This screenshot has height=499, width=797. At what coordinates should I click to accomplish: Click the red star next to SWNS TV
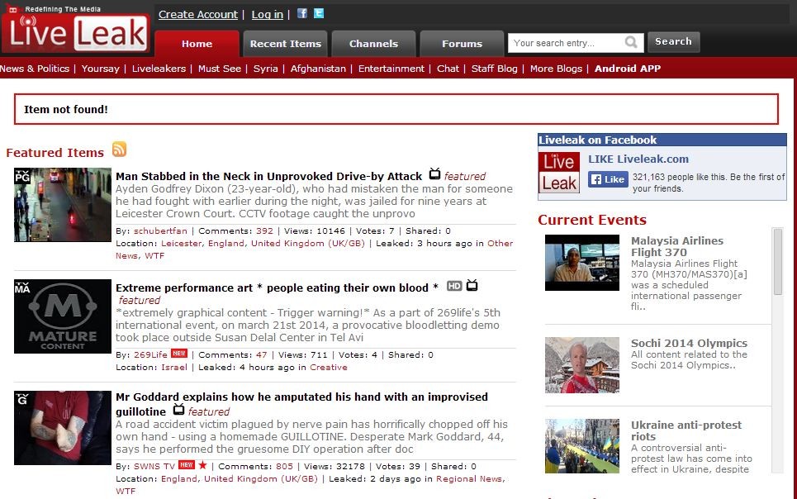coord(202,465)
